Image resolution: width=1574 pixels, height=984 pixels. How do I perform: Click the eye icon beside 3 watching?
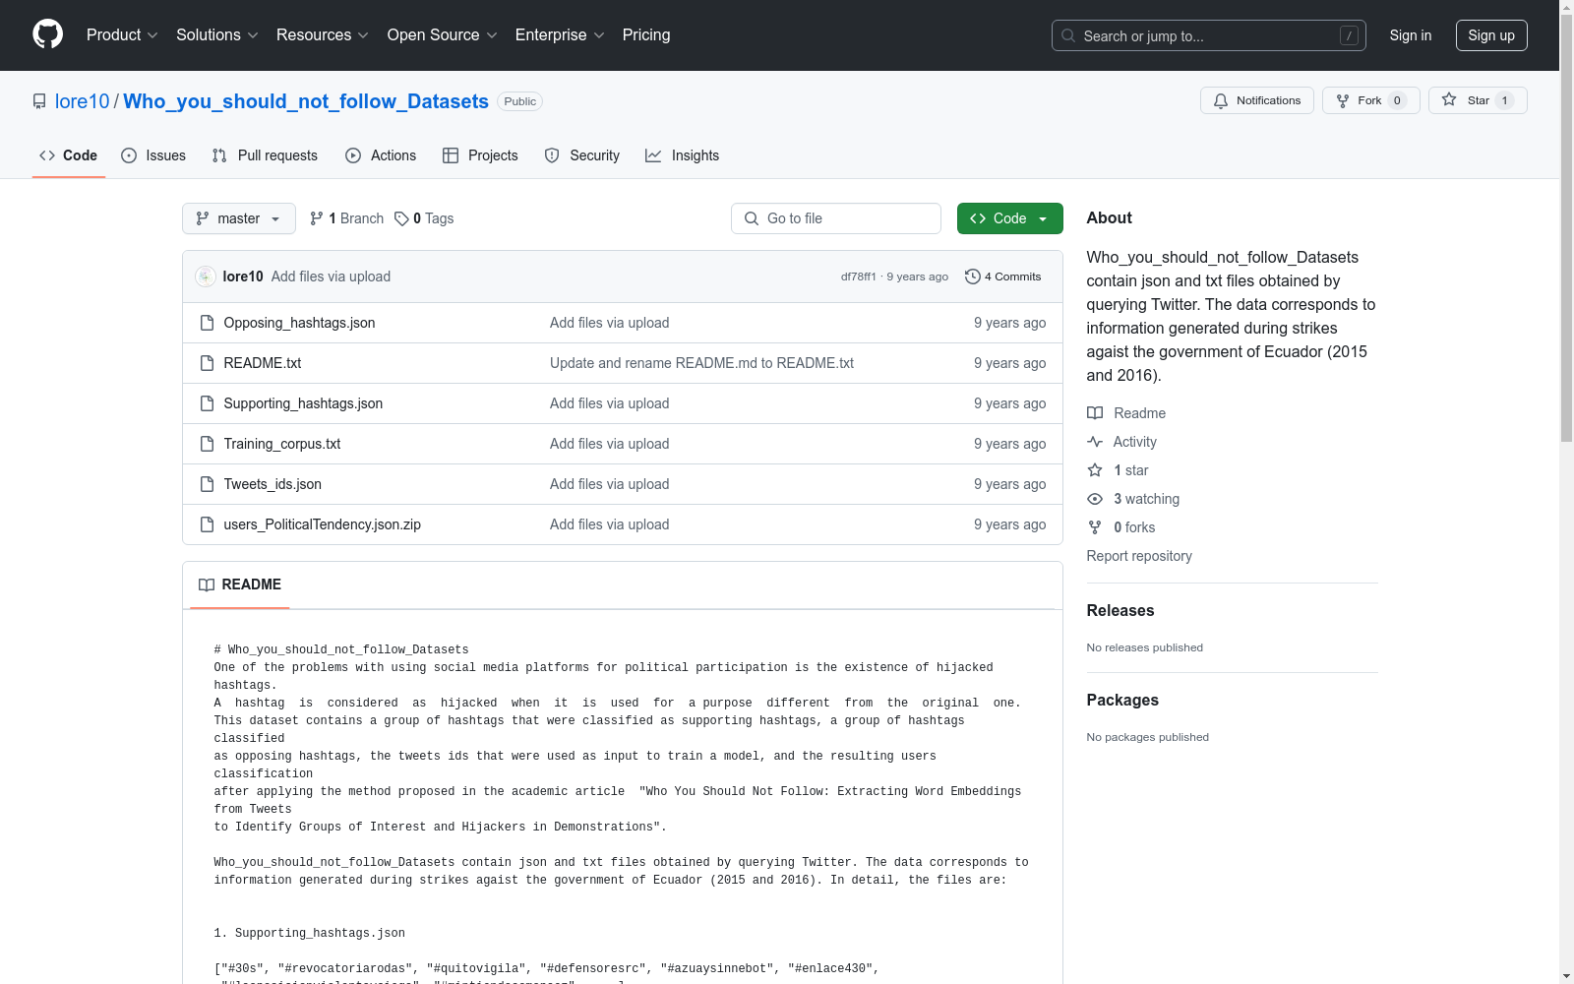click(1095, 499)
